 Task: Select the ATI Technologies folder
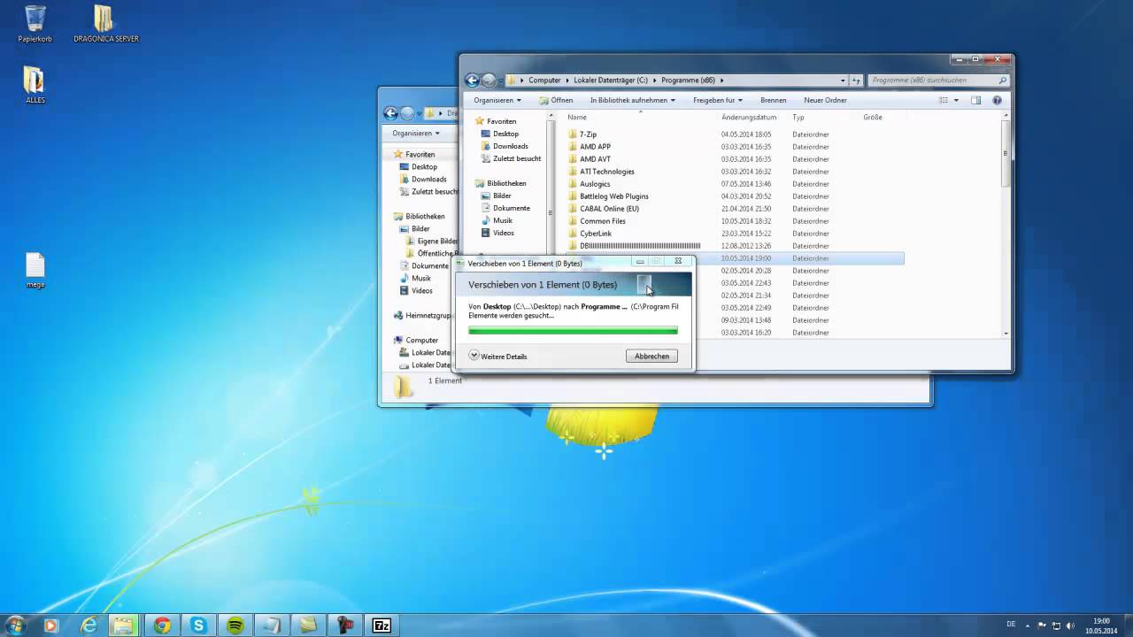tap(606, 172)
